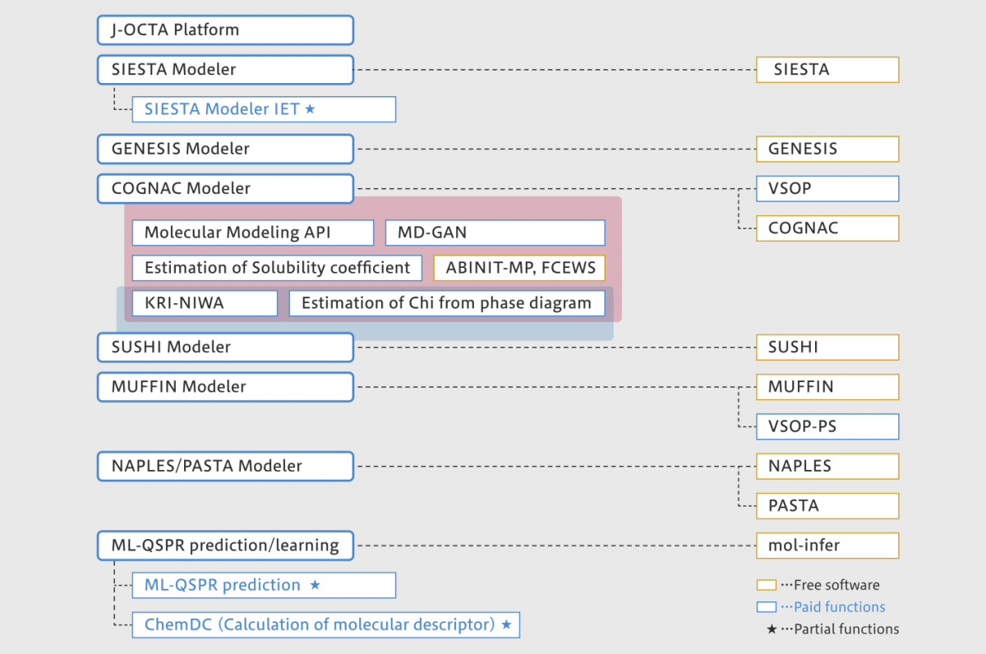Open the SIESTA Modeler IET paid function
Image resolution: width=986 pixels, height=654 pixels.
[x=222, y=109]
